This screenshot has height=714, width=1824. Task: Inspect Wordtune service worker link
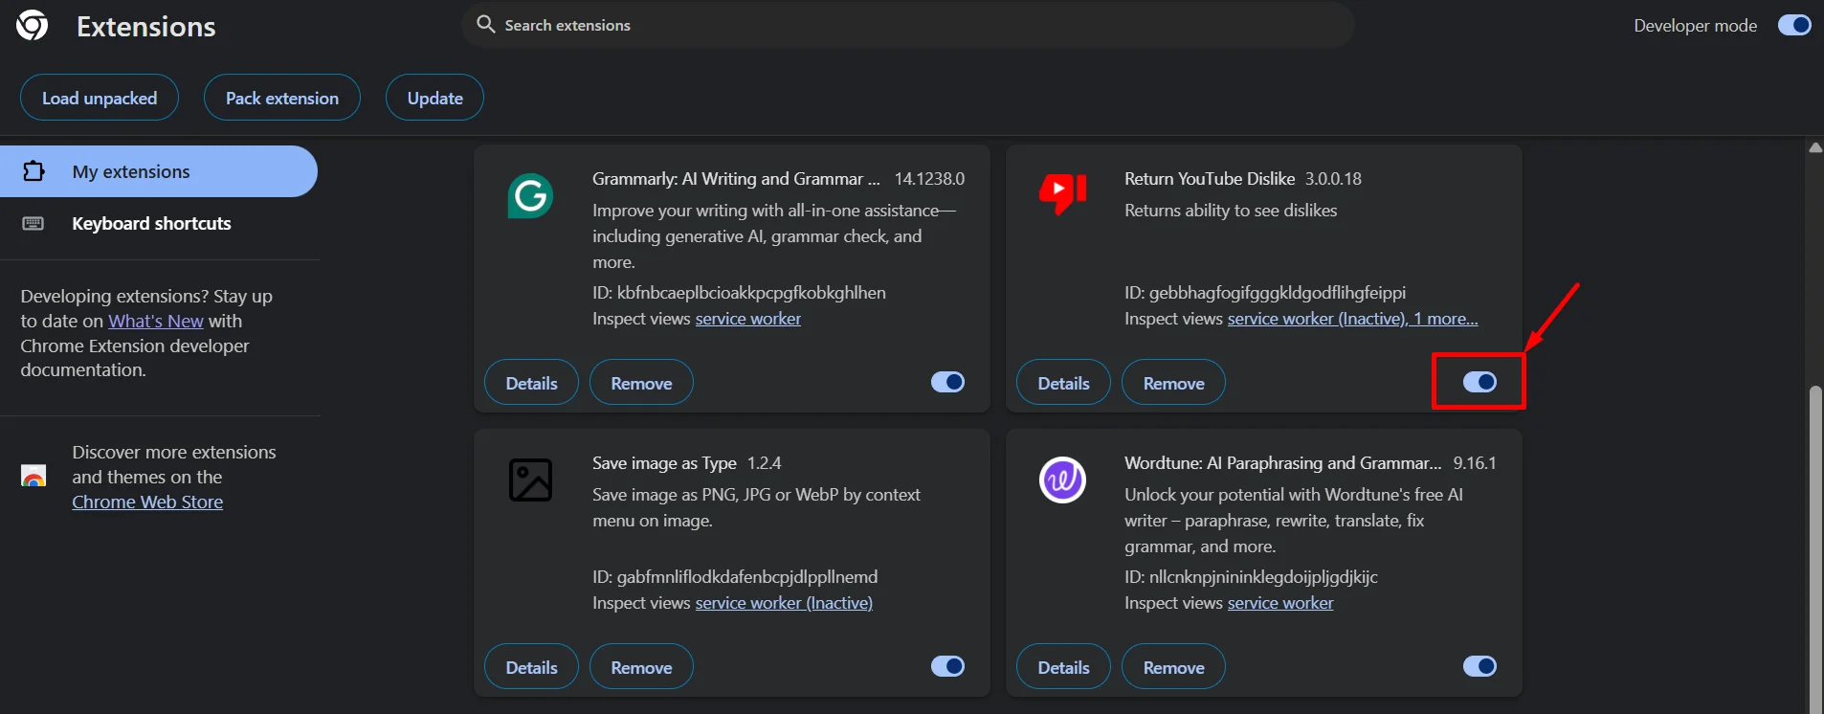pos(1280,603)
